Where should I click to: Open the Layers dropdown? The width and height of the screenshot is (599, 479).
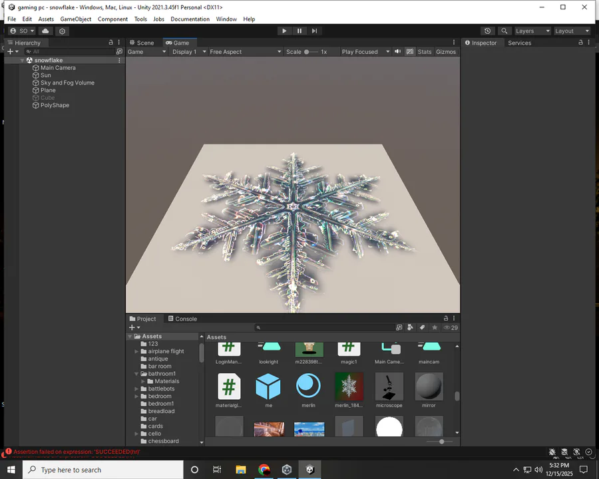pos(532,31)
